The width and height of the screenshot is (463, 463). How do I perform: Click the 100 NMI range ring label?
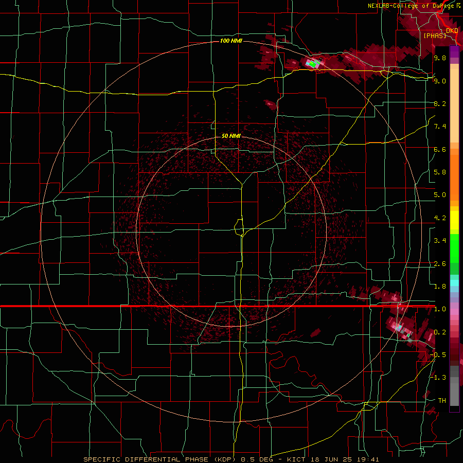tap(231, 41)
